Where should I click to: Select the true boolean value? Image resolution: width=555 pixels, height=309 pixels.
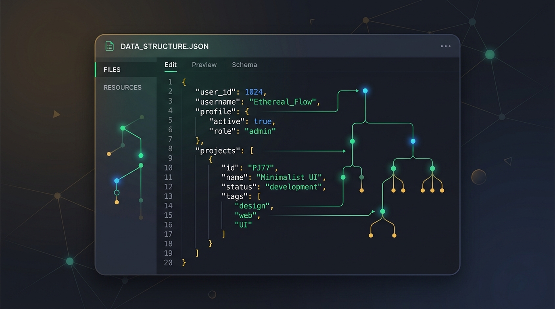(x=263, y=121)
